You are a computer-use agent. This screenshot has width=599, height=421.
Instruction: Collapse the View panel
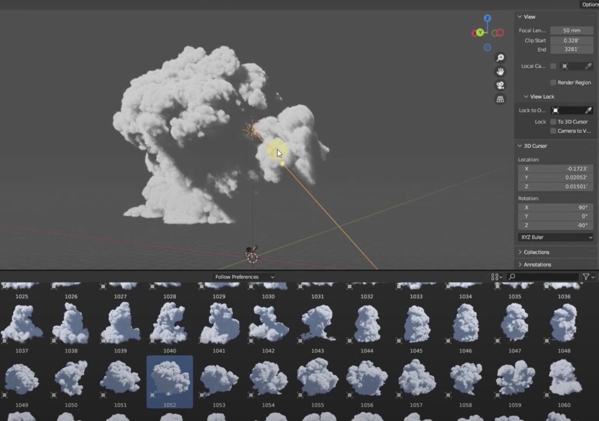[x=519, y=17]
